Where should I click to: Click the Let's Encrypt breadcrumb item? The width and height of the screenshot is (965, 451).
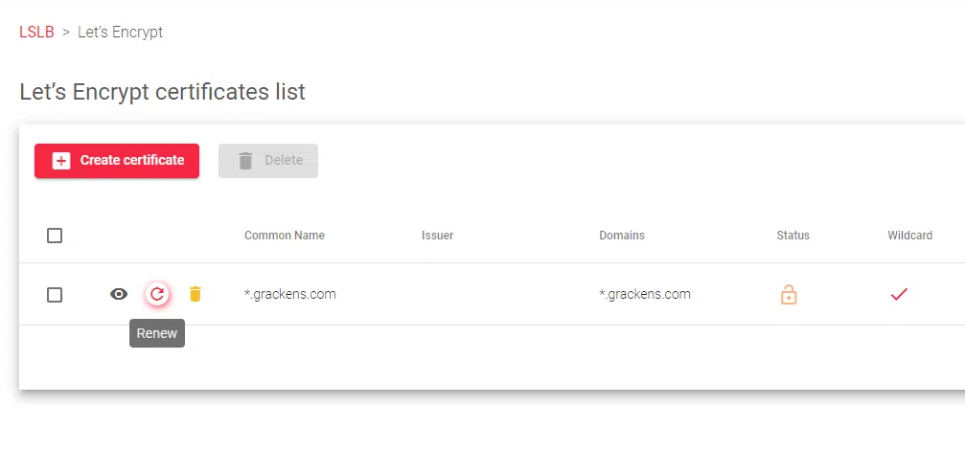120,32
